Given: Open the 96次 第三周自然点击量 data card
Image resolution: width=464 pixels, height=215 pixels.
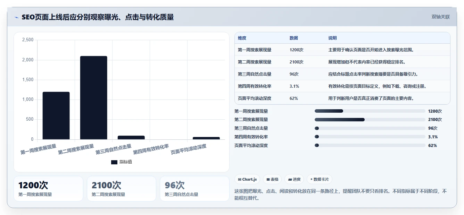Looking at the screenshot, I should [x=194, y=189].
